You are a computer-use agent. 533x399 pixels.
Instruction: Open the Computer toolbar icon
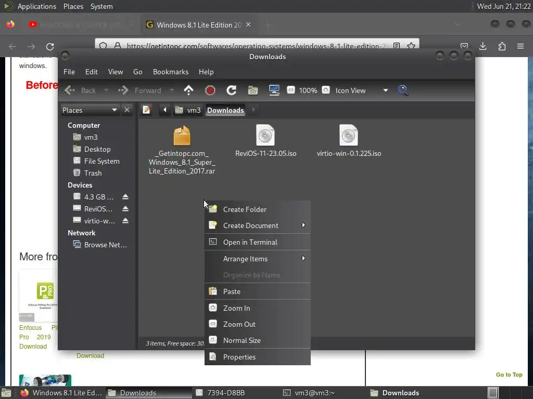pos(274,90)
